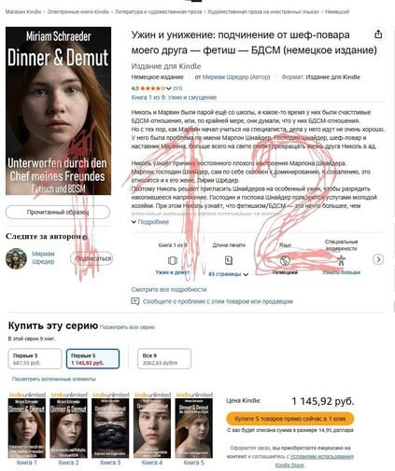Select the Все 9 bundle option
The width and height of the screenshot is (395, 471).
tap(164, 359)
